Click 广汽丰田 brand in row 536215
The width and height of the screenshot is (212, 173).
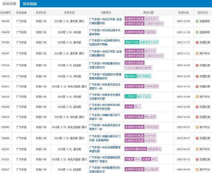21,76
